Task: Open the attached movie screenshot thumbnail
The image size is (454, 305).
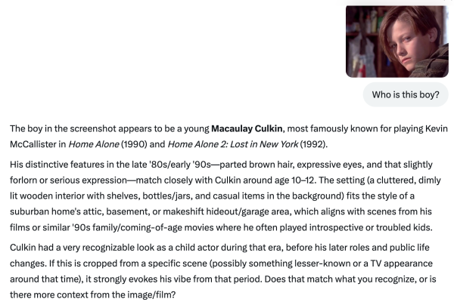Action: pyautogui.click(x=397, y=40)
